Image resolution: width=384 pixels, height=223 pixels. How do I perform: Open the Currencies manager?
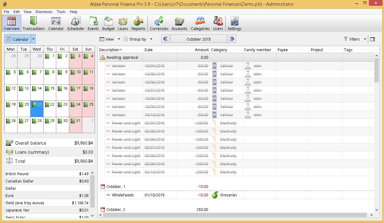(x=159, y=23)
